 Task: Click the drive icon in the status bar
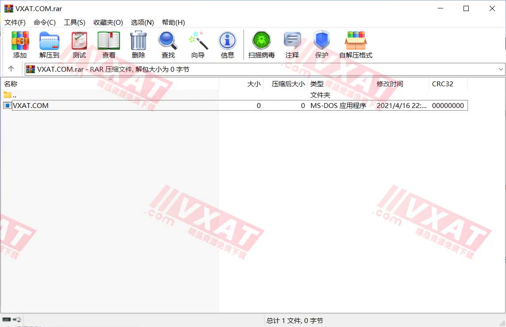6,319
